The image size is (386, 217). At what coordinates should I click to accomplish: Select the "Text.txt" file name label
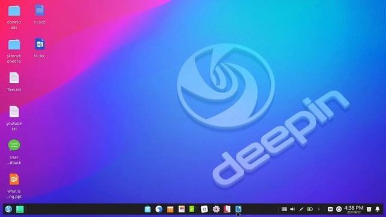(14, 90)
